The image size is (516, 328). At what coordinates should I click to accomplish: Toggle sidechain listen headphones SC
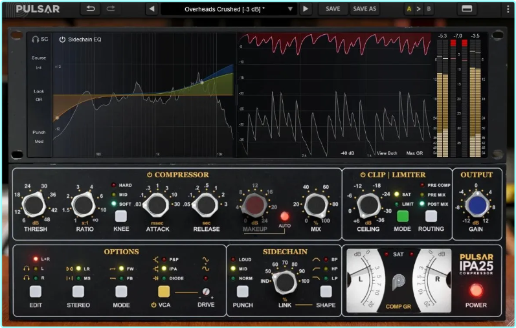(x=40, y=39)
